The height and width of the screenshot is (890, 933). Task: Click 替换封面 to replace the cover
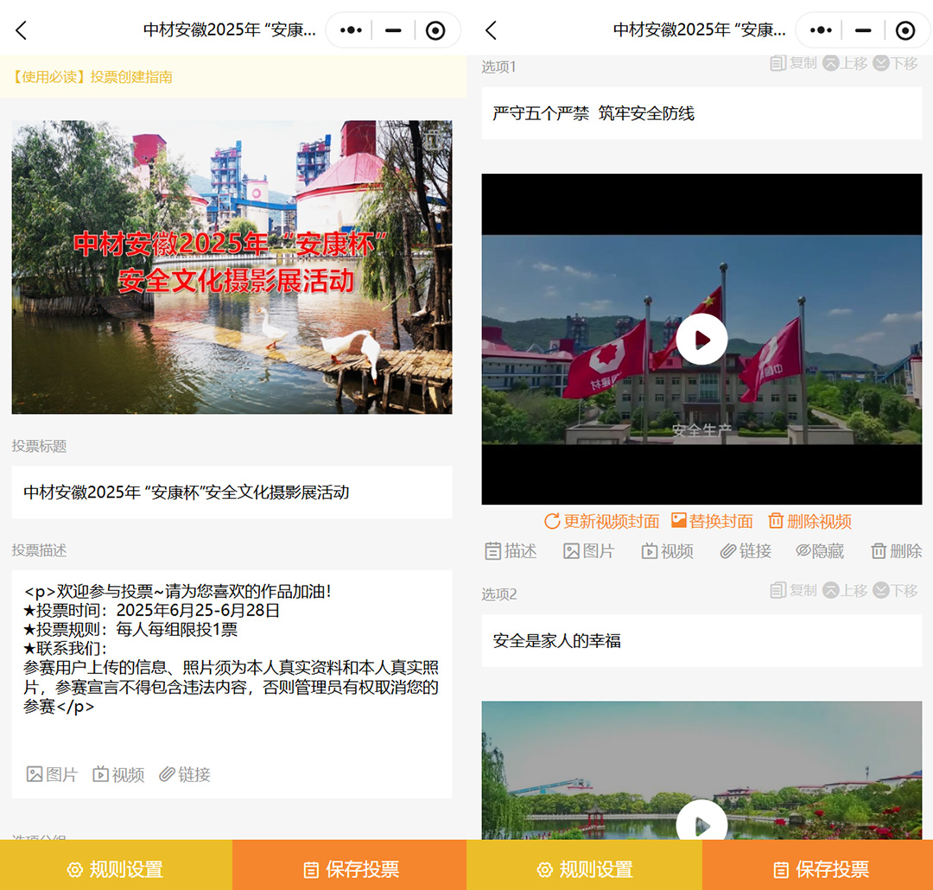point(712,521)
